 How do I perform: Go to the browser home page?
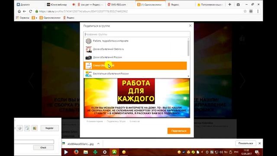tap(19, 11)
